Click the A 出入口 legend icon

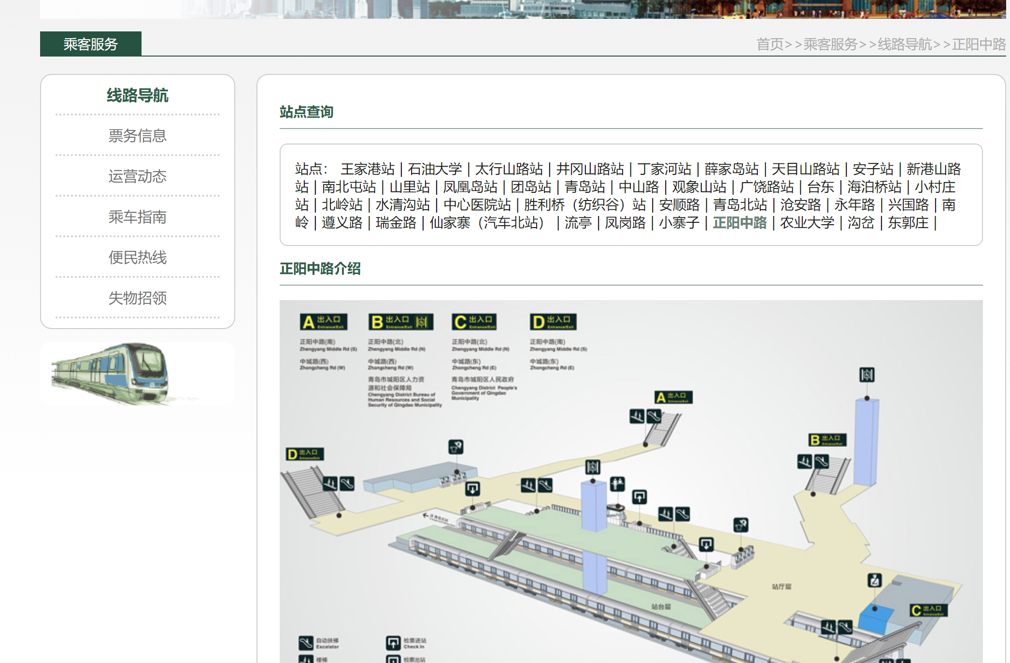pyautogui.click(x=323, y=322)
